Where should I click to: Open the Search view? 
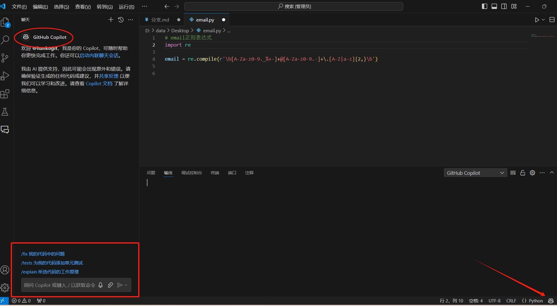tap(5, 39)
